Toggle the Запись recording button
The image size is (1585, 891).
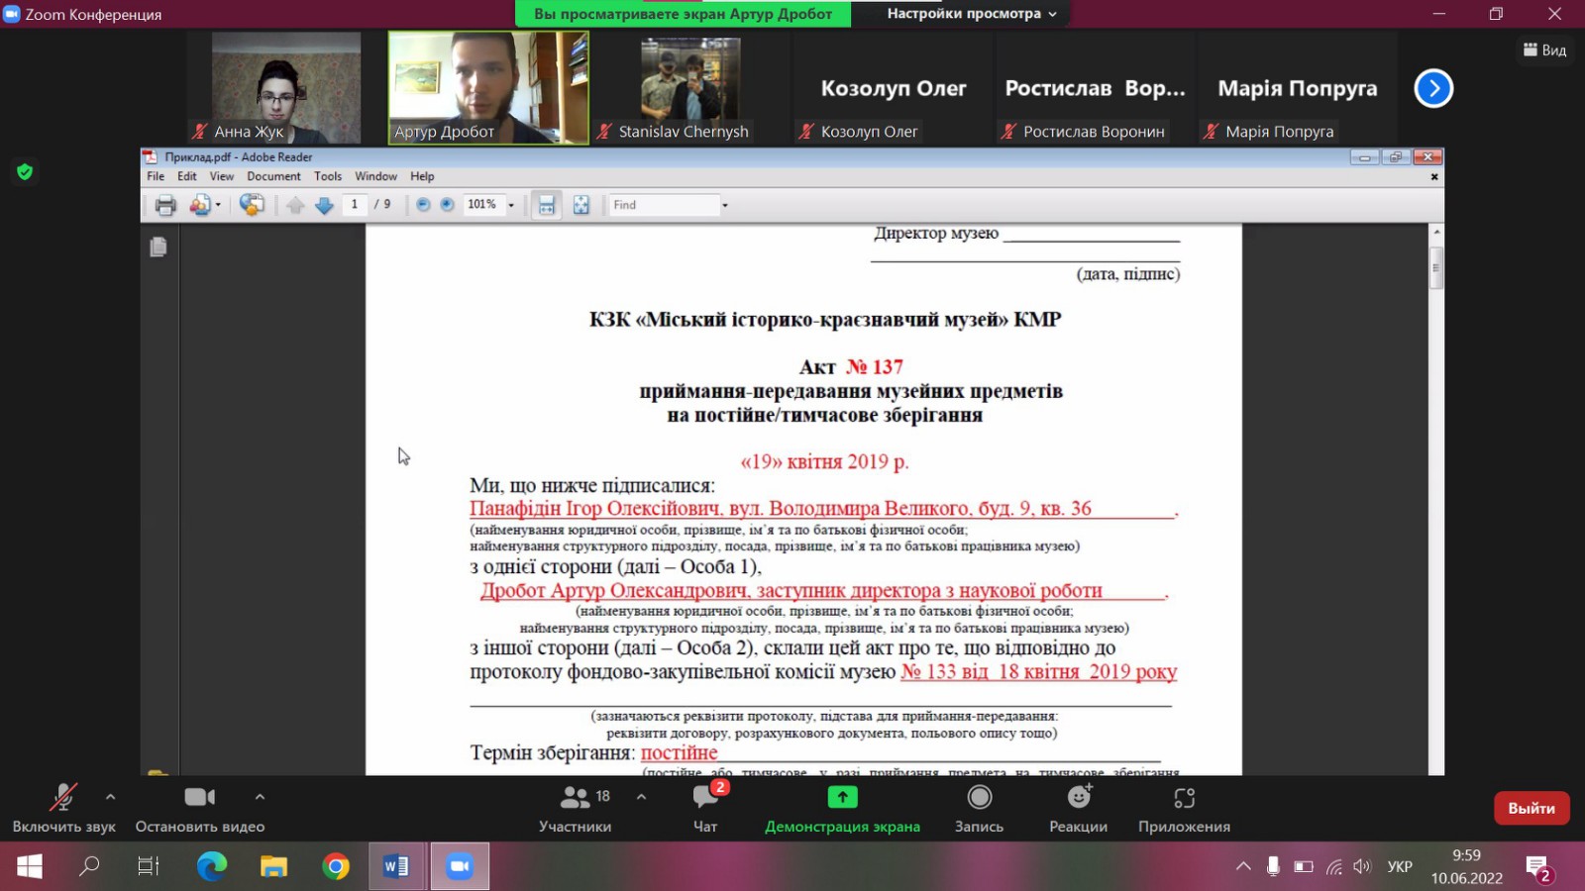pos(979,808)
